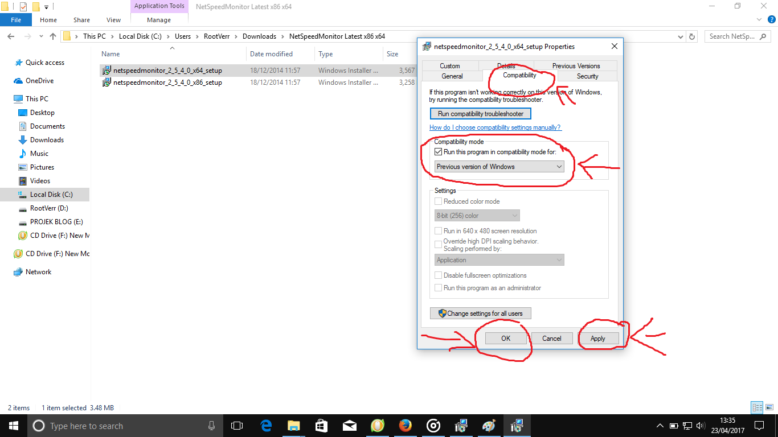
Task: Open the Mail app in the taskbar
Action: 349,426
